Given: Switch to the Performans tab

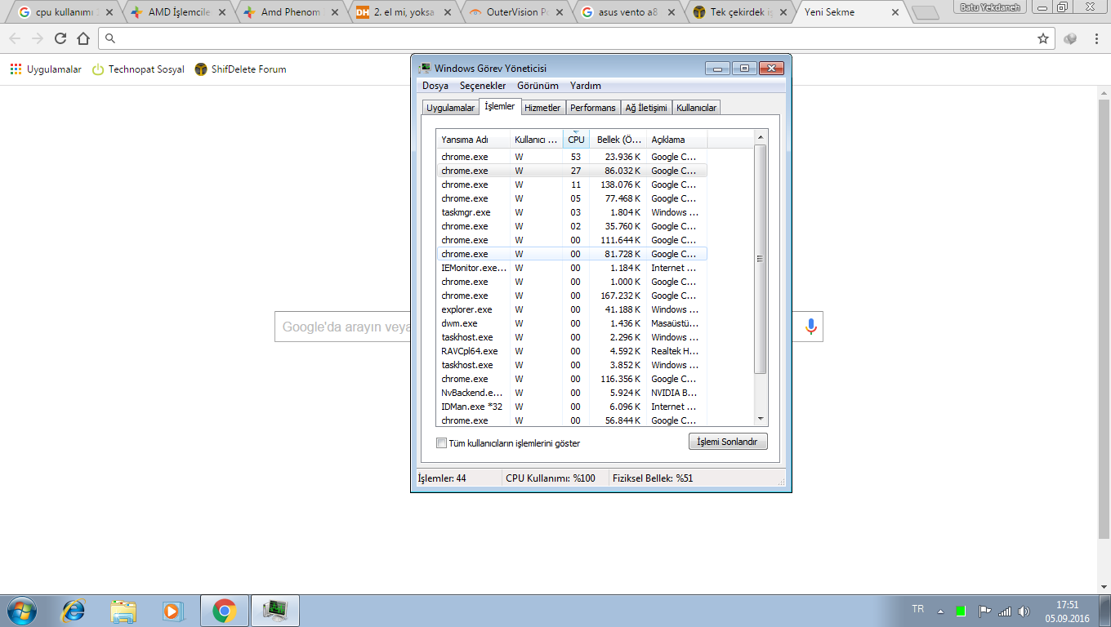Looking at the screenshot, I should (593, 108).
